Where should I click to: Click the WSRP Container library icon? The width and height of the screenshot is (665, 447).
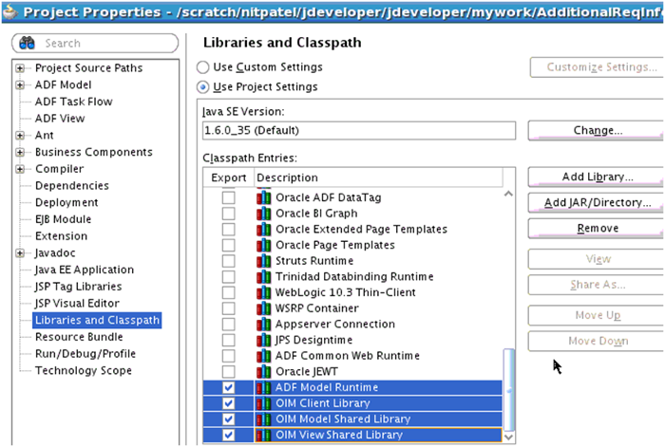[263, 308]
